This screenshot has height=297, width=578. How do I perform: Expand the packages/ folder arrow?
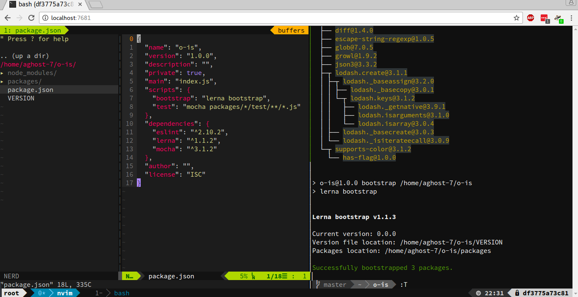point(2,81)
